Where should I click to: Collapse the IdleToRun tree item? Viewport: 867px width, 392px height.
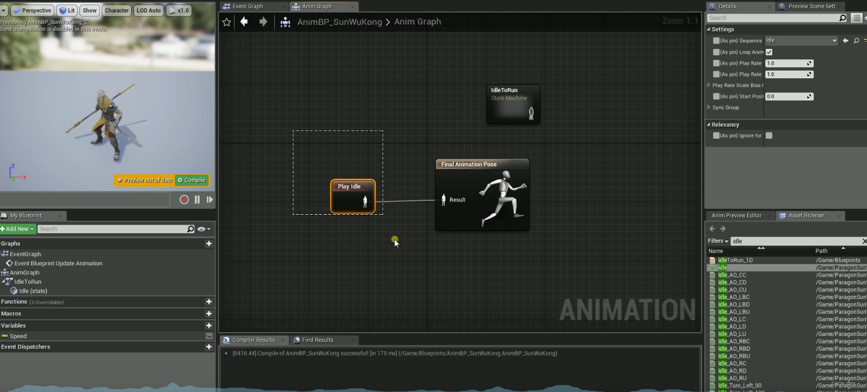click(4, 282)
